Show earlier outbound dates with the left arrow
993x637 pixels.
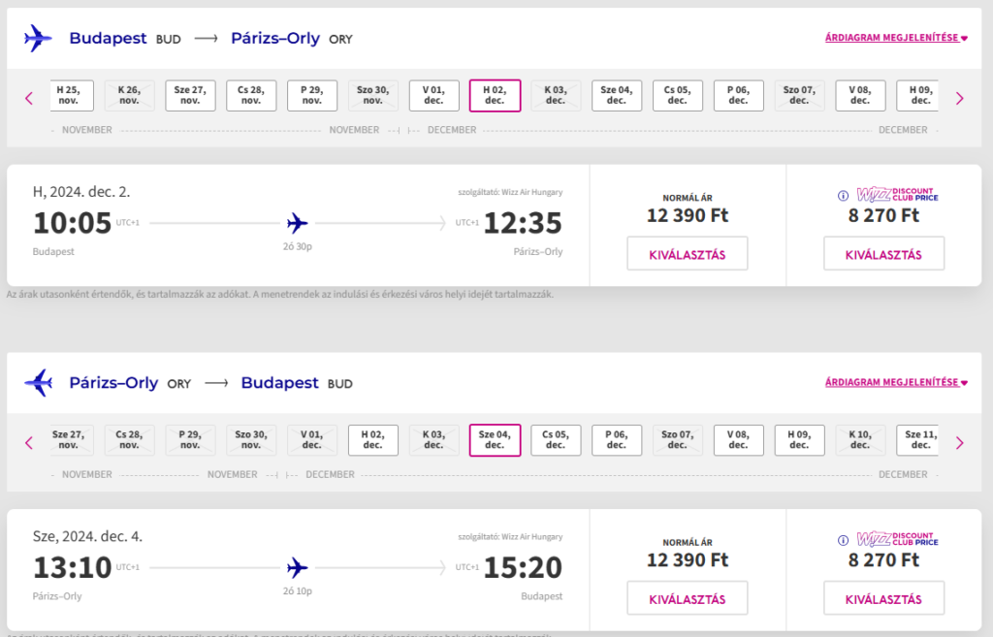[28, 98]
